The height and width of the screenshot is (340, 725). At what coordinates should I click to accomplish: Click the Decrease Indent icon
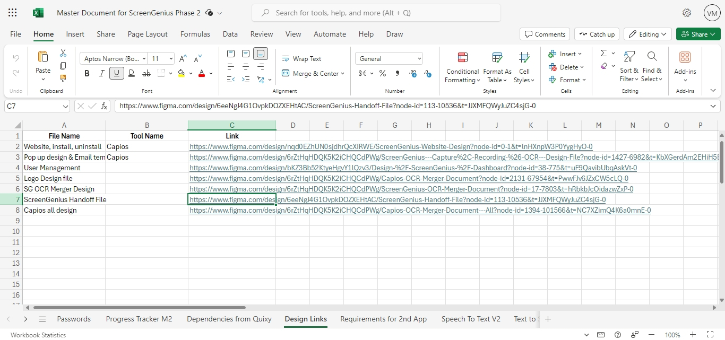click(x=231, y=80)
